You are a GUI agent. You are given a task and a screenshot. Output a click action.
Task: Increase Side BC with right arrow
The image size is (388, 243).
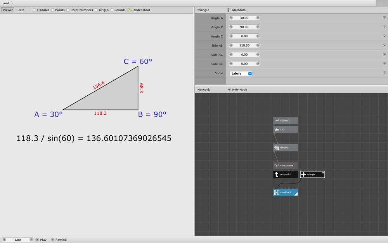(x=258, y=64)
